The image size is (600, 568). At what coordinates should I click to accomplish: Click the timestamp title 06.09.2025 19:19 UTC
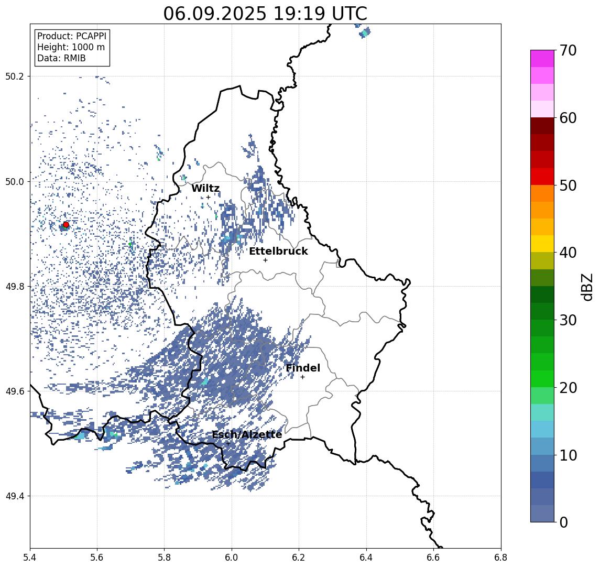[x=265, y=14]
